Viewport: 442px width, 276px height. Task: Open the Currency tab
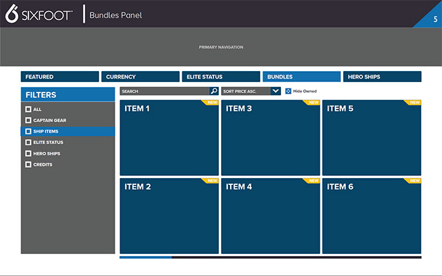pos(140,77)
